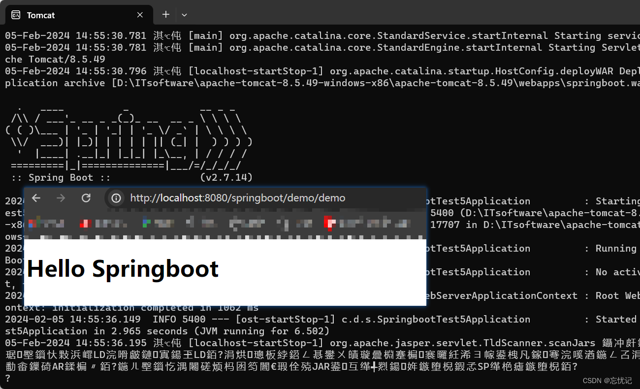
Task: Click the ':: Spring Boot ::' banner label
Action: 61,177
